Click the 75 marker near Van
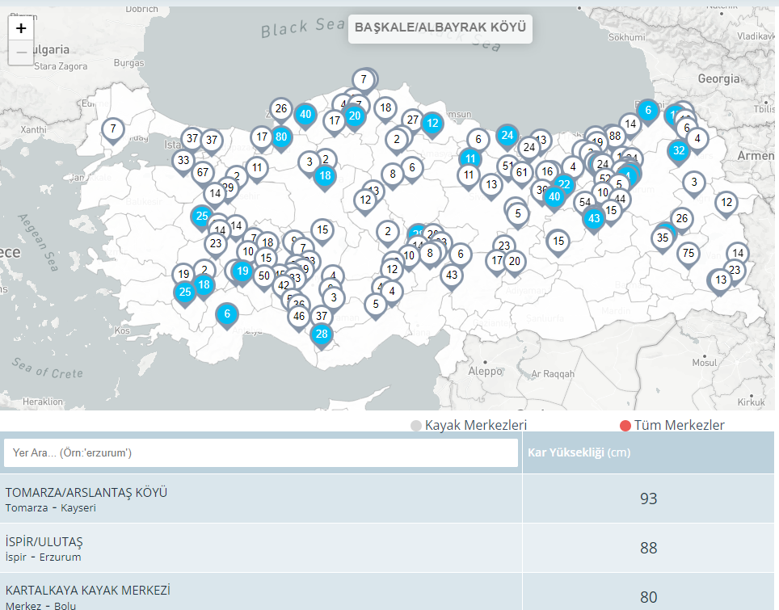The width and height of the screenshot is (779, 610). click(x=688, y=254)
